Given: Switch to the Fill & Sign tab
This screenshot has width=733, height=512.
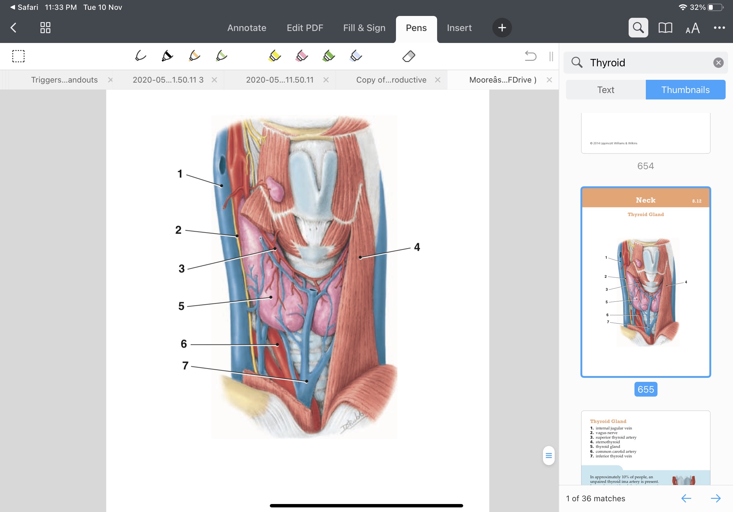Looking at the screenshot, I should [364, 28].
